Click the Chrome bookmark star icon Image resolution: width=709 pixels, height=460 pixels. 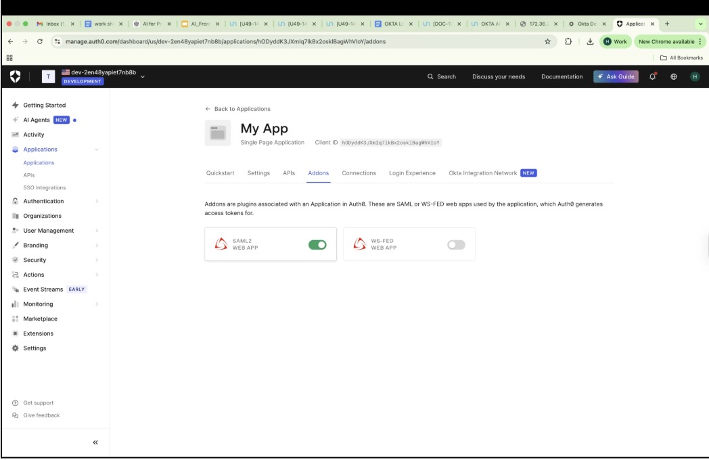coord(547,41)
